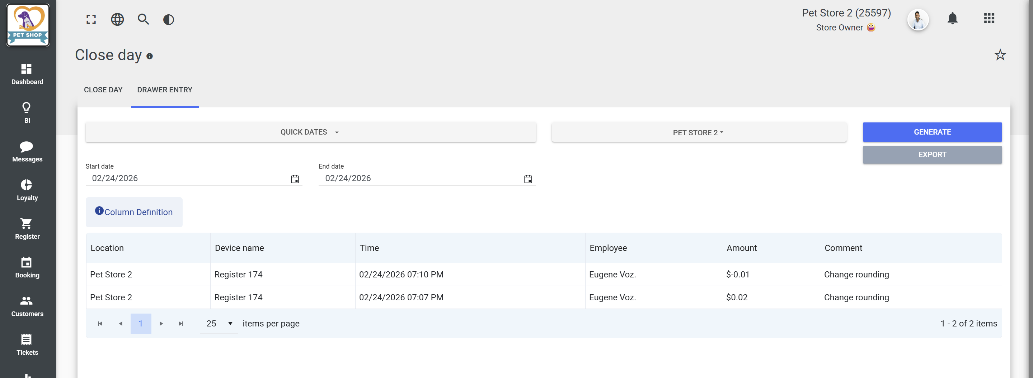Select the Drawer Entry tab

point(164,90)
